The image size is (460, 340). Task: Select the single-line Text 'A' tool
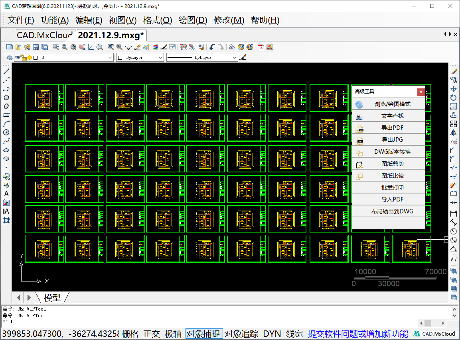click(x=6, y=194)
